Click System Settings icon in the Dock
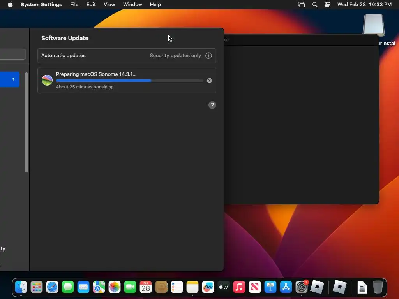The width and height of the screenshot is (399, 299). click(x=302, y=287)
